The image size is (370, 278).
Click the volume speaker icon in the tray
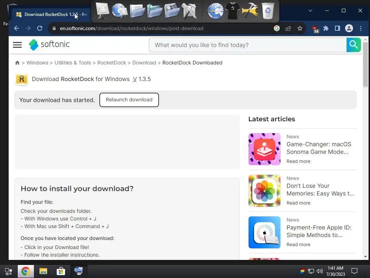pos(320,271)
